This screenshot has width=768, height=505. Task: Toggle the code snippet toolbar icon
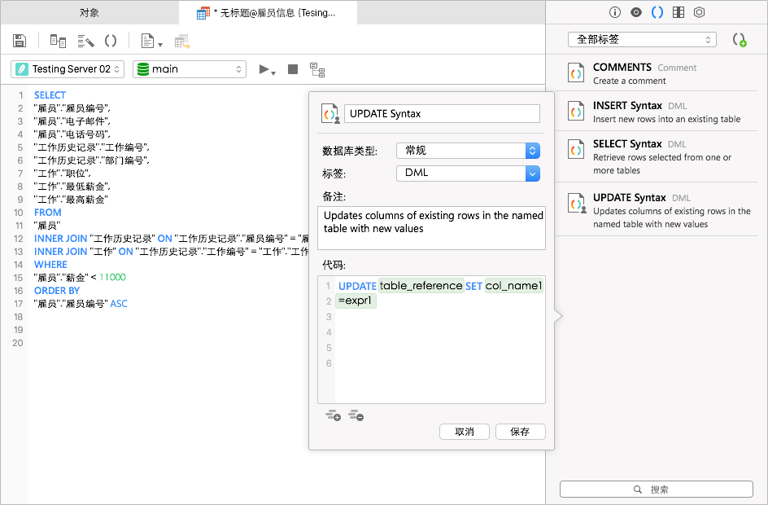(111, 41)
